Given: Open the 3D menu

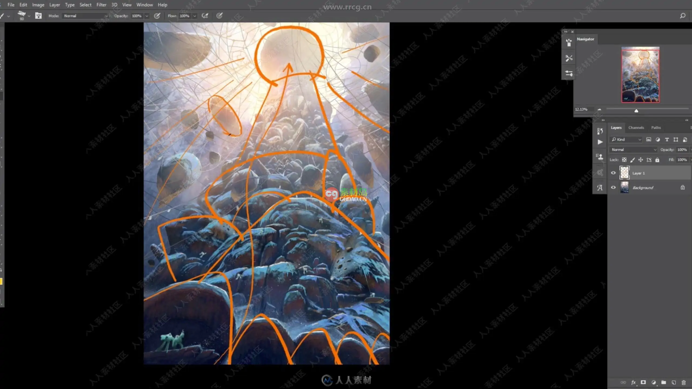Looking at the screenshot, I should pyautogui.click(x=114, y=5).
